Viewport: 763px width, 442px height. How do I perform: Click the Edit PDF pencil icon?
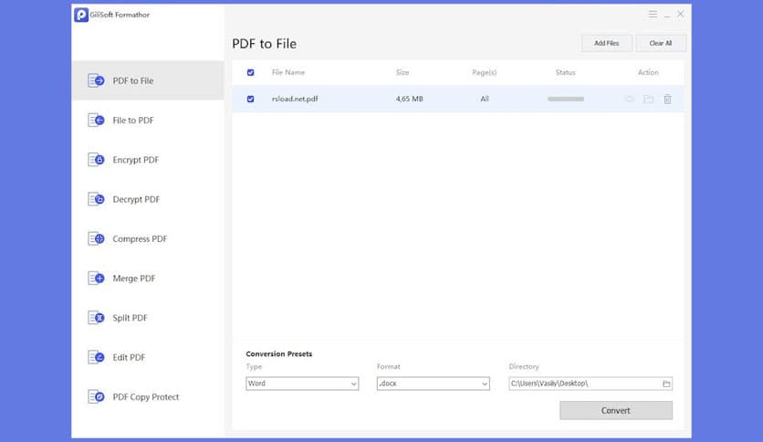coord(96,357)
